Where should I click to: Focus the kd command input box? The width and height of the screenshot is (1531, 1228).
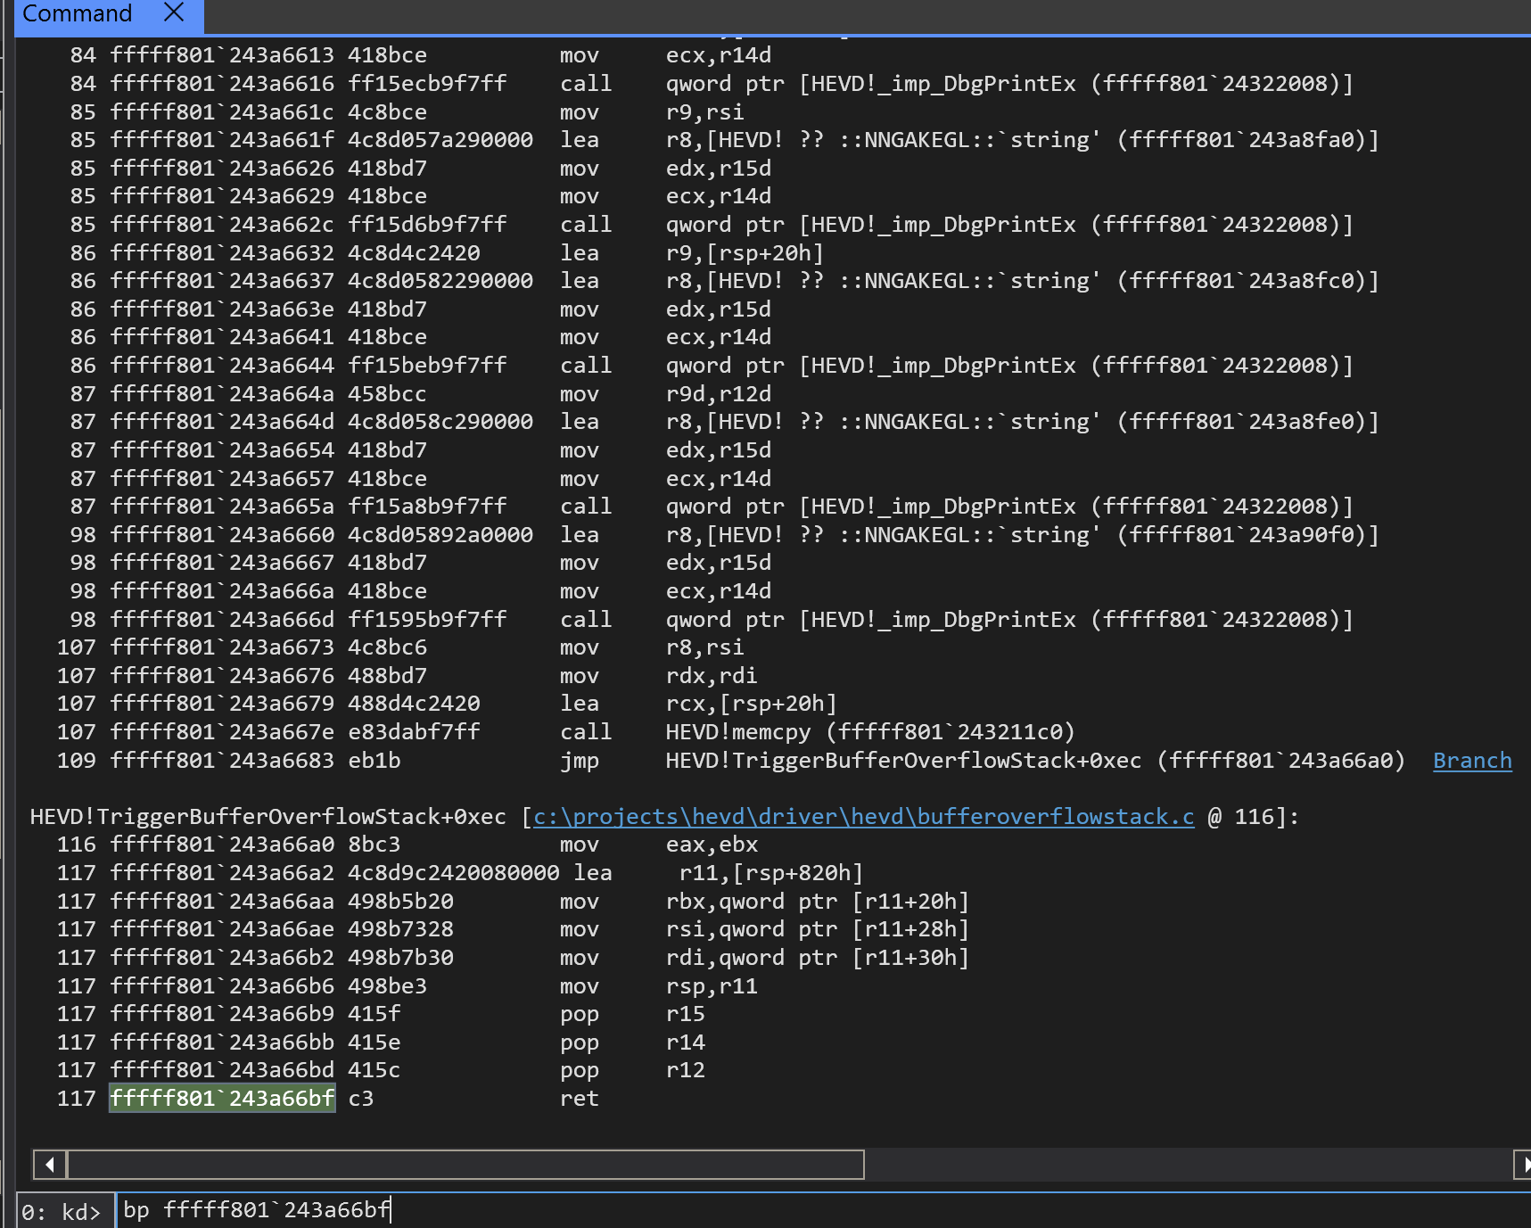[822, 1210]
